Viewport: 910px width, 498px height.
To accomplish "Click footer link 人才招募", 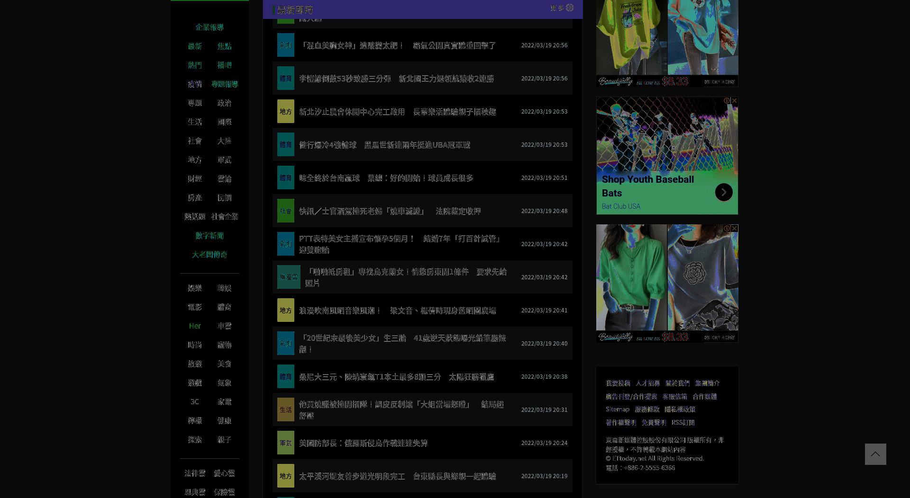I will [647, 383].
